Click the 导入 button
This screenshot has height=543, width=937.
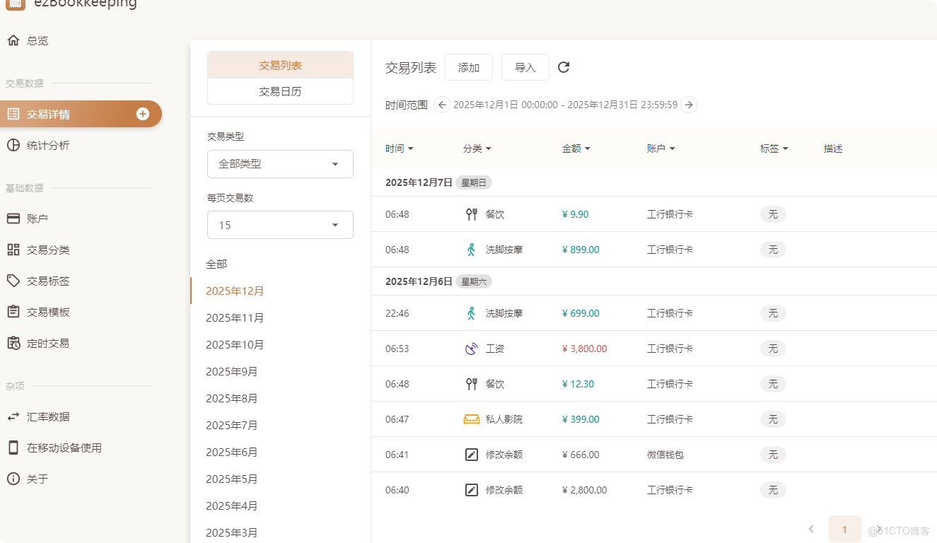tap(525, 67)
